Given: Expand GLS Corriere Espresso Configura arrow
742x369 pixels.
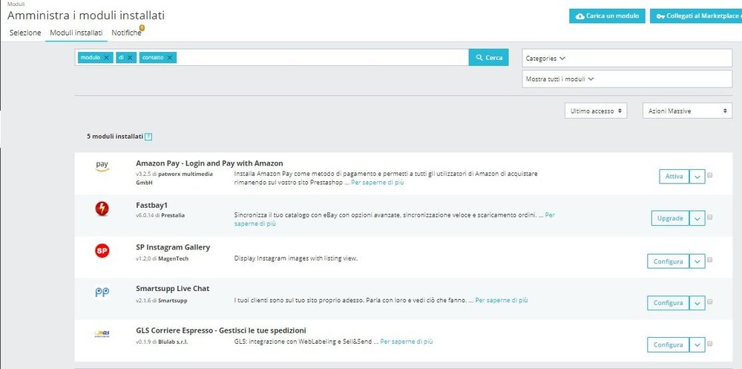Looking at the screenshot, I should 697,344.
